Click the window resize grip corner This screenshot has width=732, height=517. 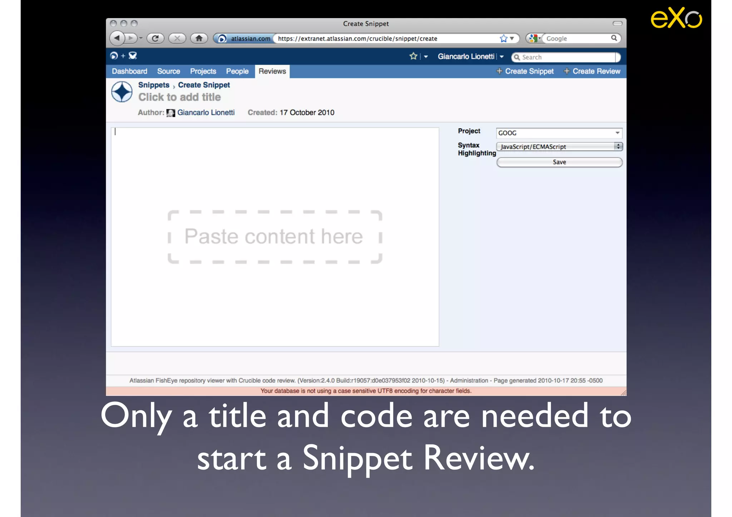(623, 393)
